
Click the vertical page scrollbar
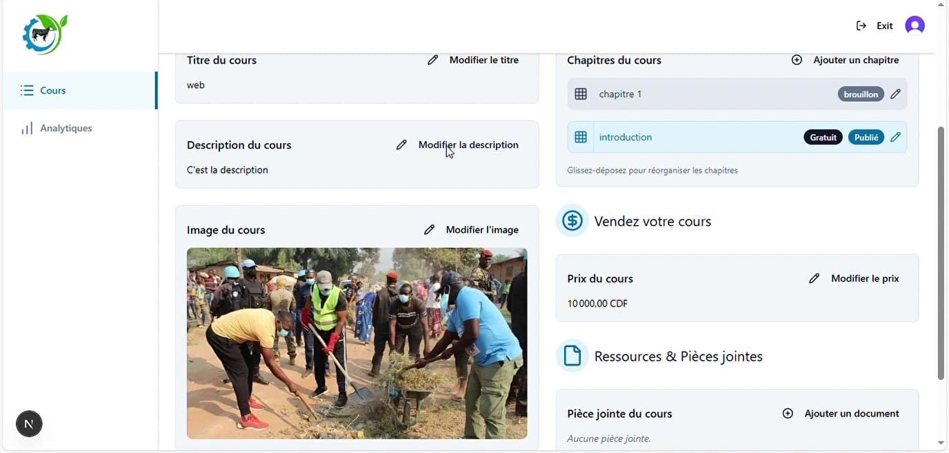(941, 253)
